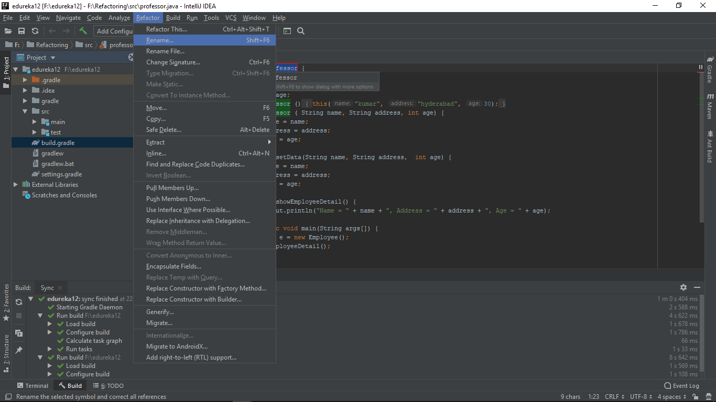The height and width of the screenshot is (402, 716).
Task: Open the Maven side tool window
Action: pos(710,106)
